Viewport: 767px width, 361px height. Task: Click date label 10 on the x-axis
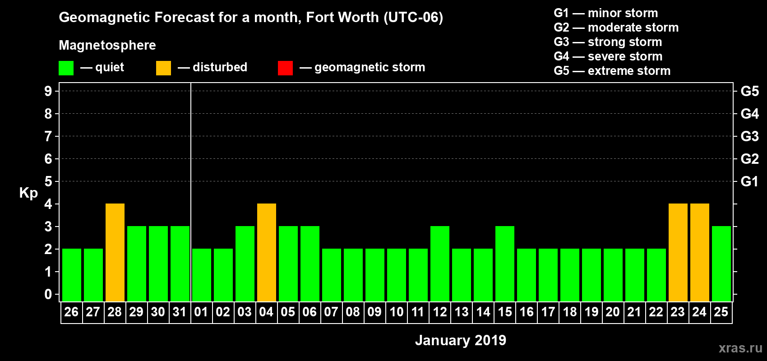tap(396, 312)
